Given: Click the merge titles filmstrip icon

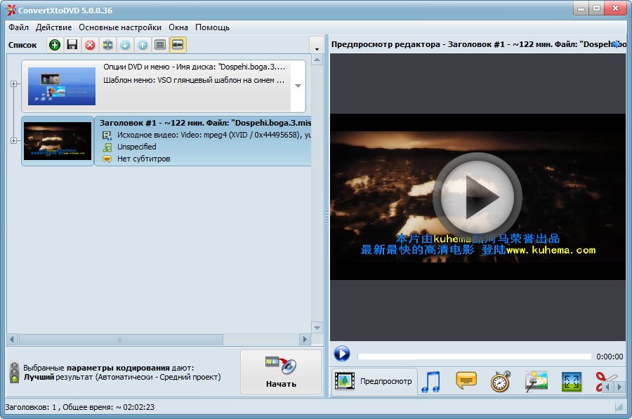Looking at the screenshot, I should [107, 45].
